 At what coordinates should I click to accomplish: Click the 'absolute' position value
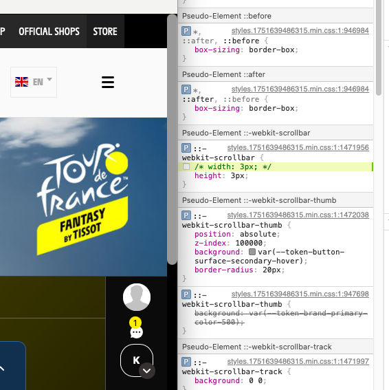click(258, 235)
